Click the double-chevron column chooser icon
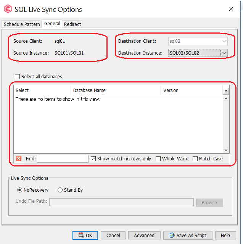Viewport: 243px width, 244px height. (x=226, y=91)
